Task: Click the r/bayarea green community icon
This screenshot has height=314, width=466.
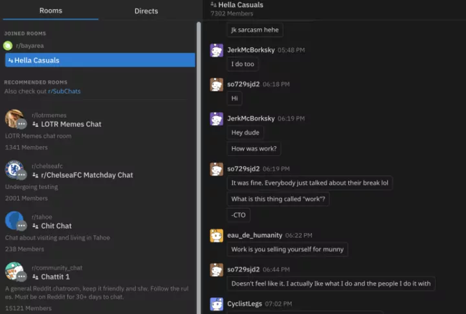Action: [8, 46]
